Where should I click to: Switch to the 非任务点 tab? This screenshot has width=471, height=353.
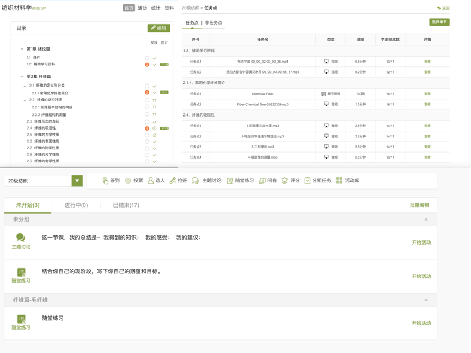213,23
